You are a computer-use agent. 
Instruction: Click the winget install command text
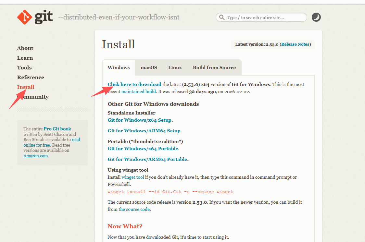170,192
